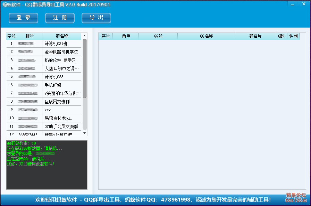
Task: Click the group list scroll-down arrow
Action: click(x=84, y=133)
